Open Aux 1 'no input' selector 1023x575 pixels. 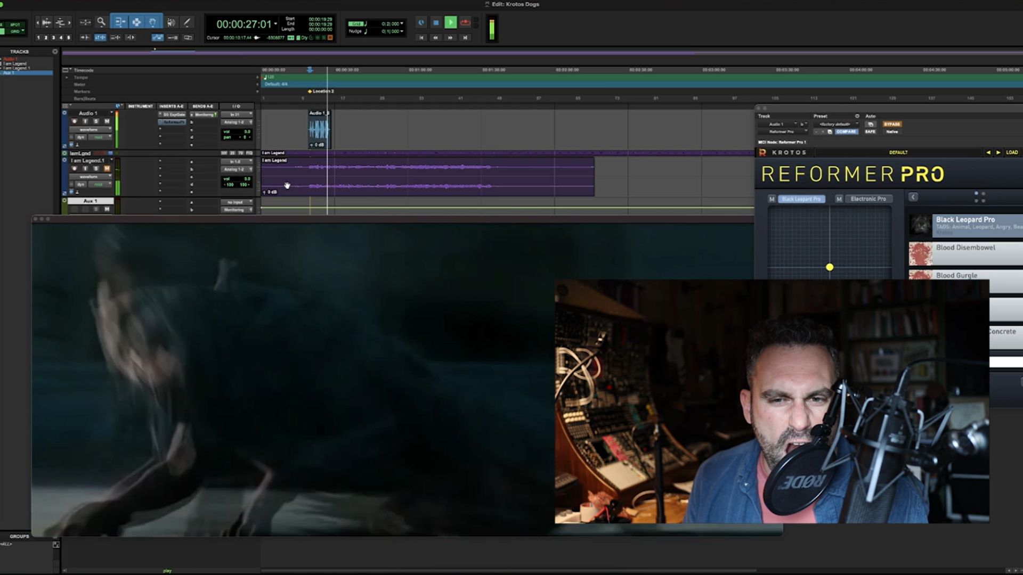(x=237, y=202)
